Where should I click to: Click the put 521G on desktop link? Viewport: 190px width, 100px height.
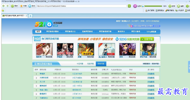click(x=152, y=21)
